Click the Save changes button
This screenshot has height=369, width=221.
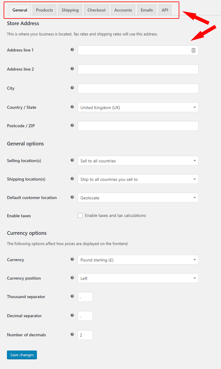(22, 355)
